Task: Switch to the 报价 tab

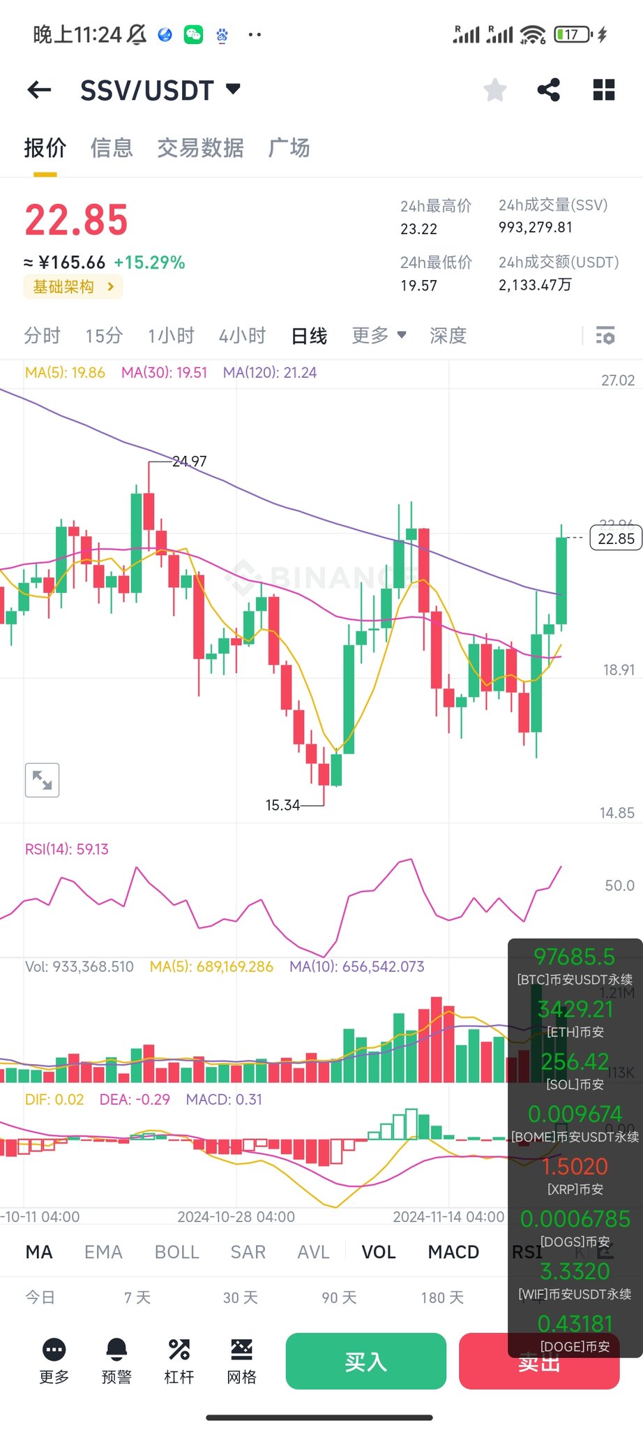Action: (45, 148)
